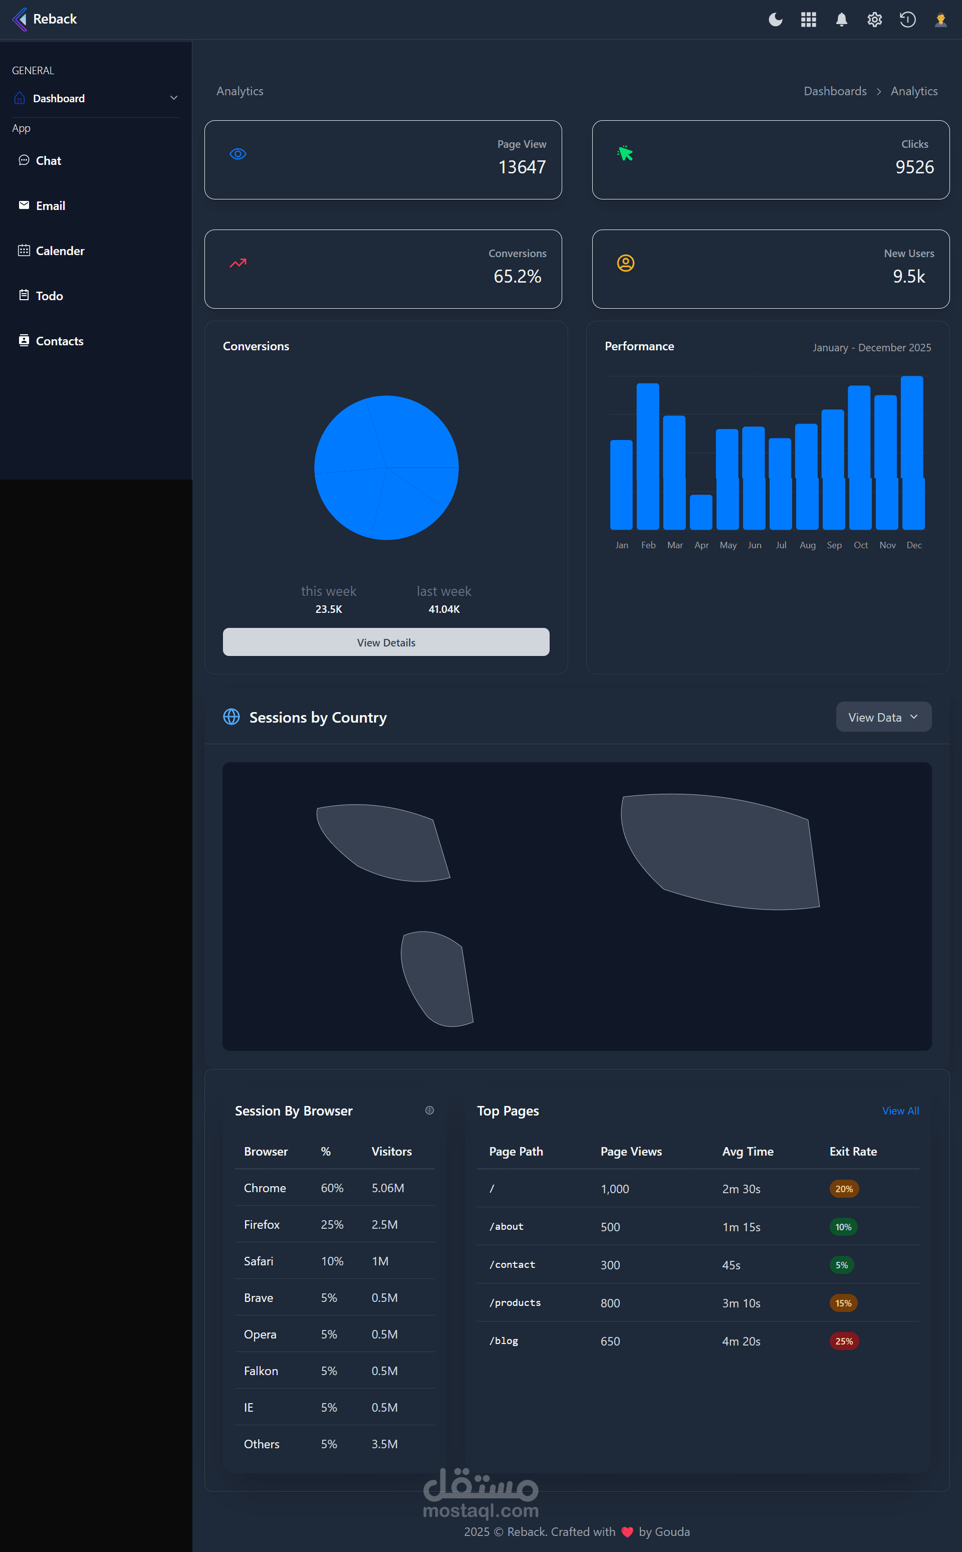The width and height of the screenshot is (962, 1552).
Task: Open the history icon in the top bar
Action: pos(907,19)
